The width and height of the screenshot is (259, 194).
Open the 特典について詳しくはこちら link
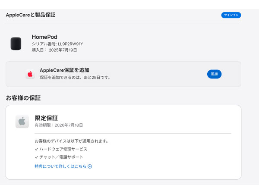click(60, 166)
